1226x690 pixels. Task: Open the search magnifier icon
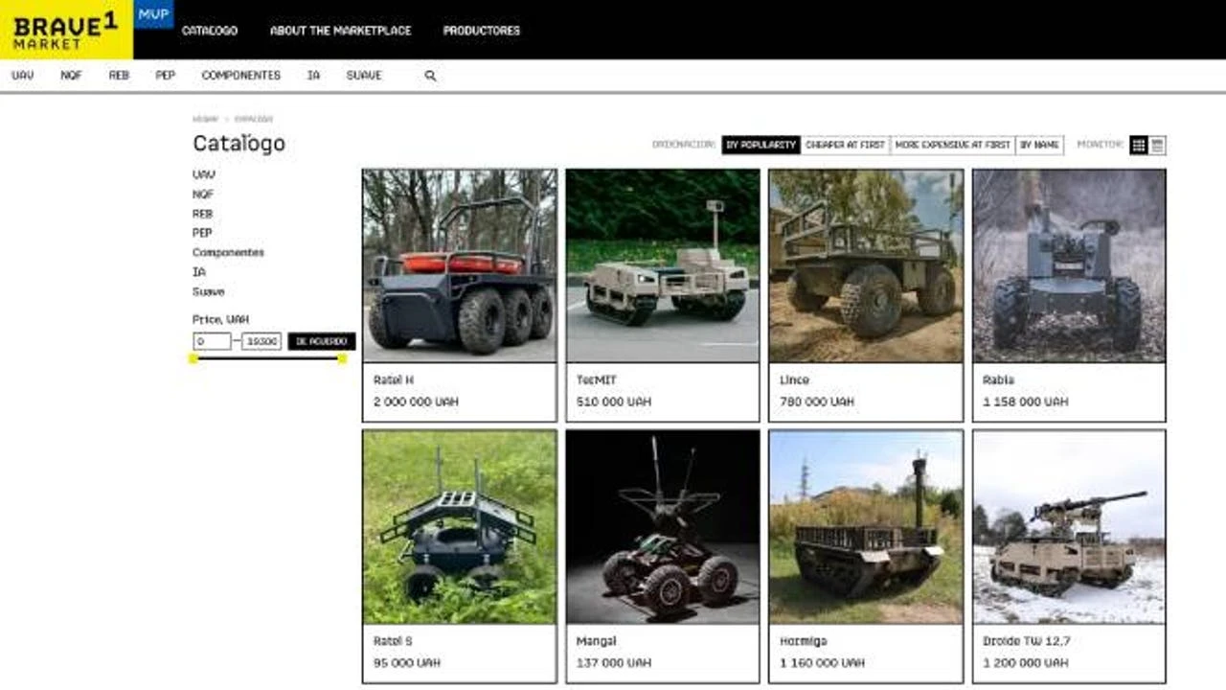pos(430,76)
